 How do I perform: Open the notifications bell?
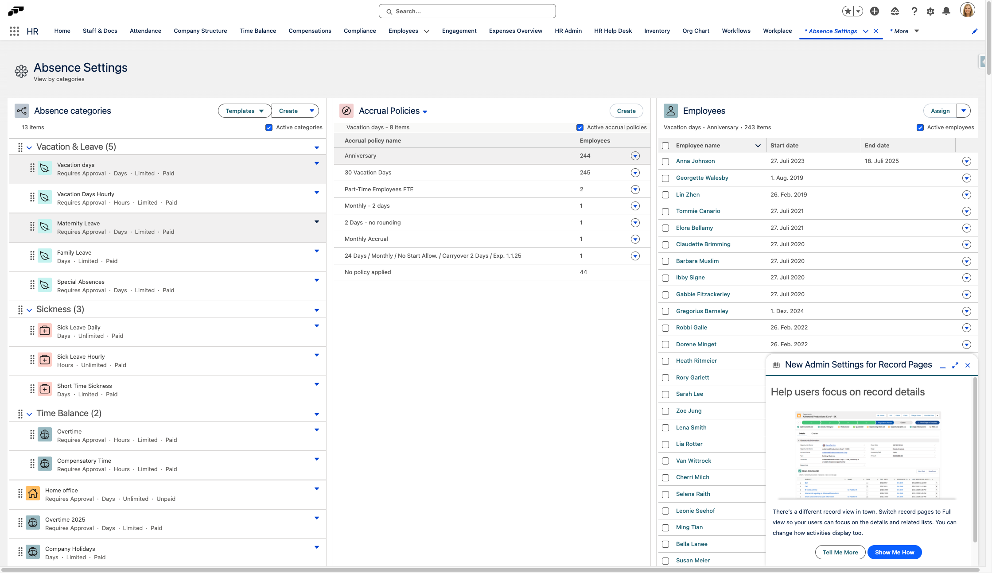[946, 11]
